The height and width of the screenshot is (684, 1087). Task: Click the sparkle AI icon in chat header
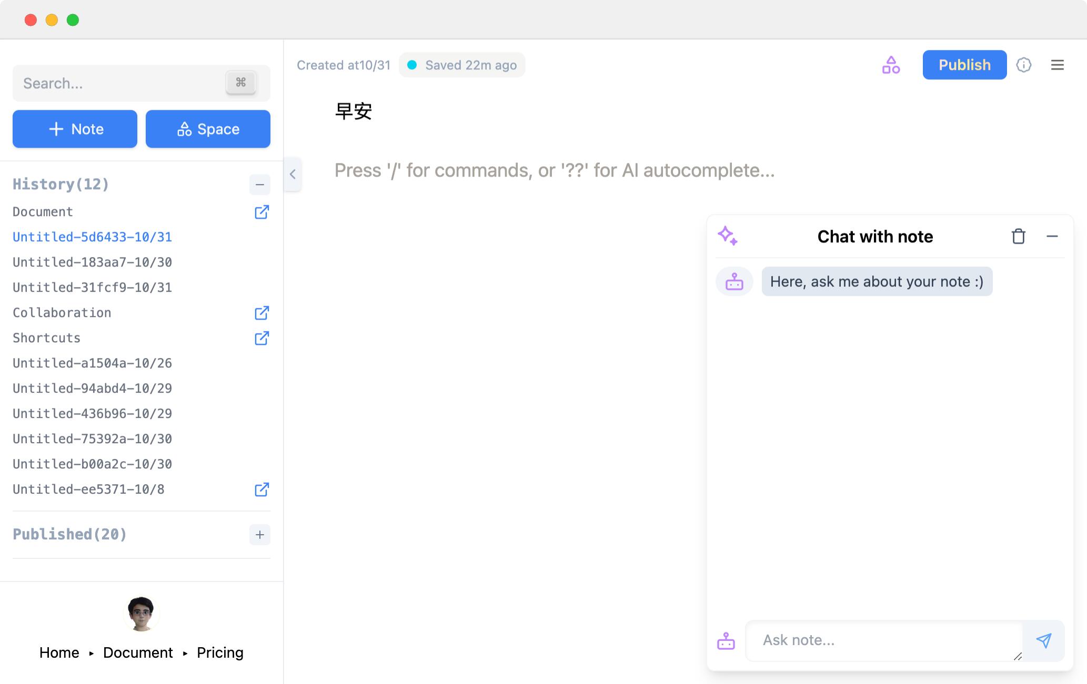(728, 236)
